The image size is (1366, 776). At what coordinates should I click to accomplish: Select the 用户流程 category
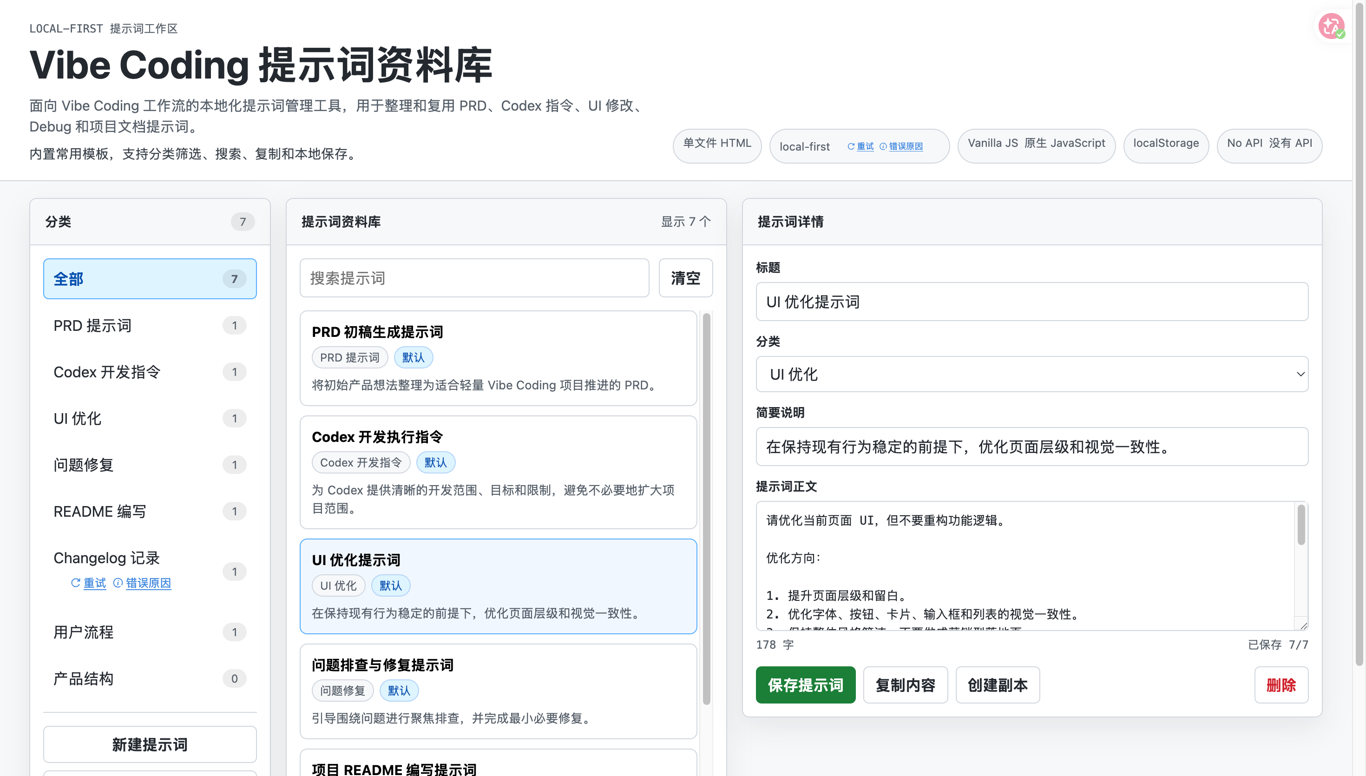tap(150, 632)
